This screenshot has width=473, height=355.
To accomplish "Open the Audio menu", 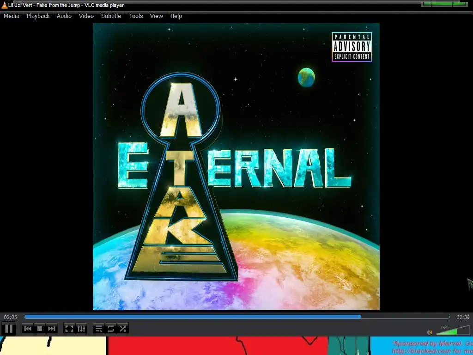I will [x=64, y=16].
